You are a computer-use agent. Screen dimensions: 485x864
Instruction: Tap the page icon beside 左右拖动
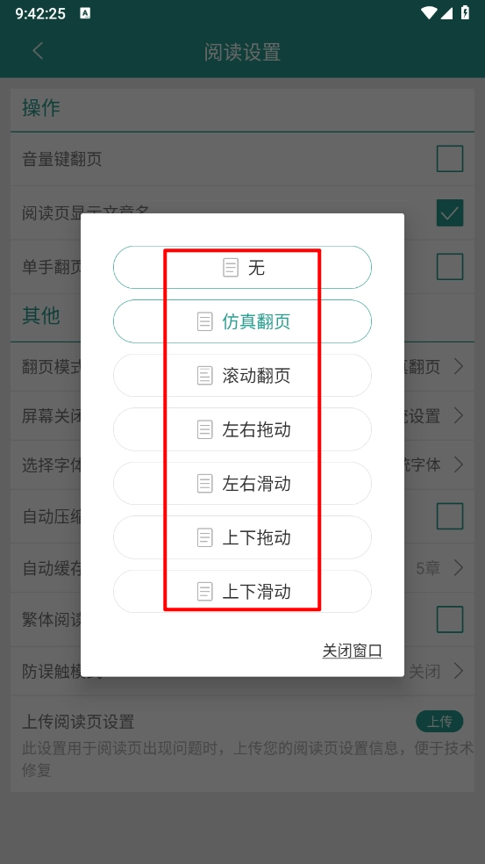coord(205,429)
